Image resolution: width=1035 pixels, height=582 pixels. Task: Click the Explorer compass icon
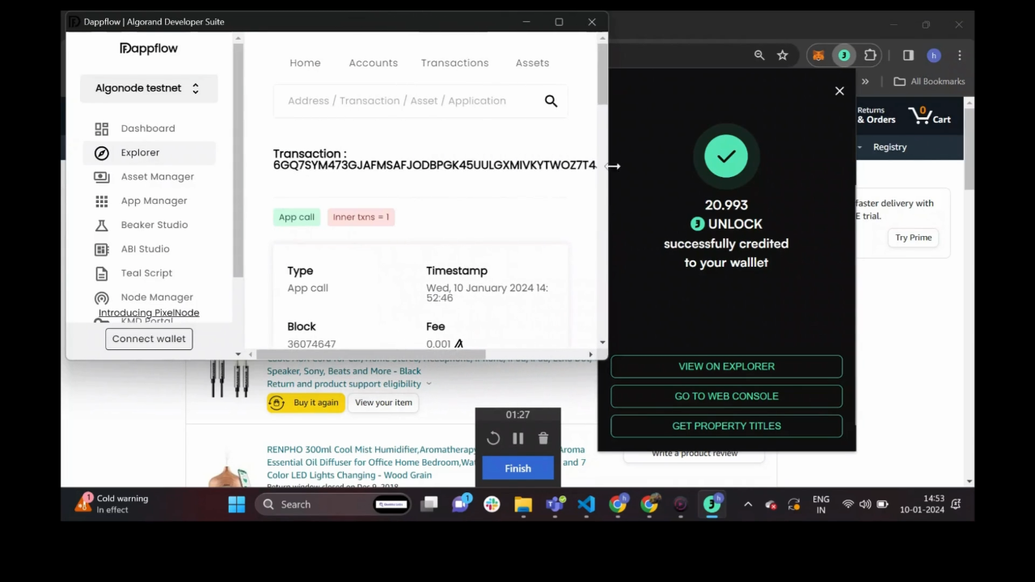(101, 153)
